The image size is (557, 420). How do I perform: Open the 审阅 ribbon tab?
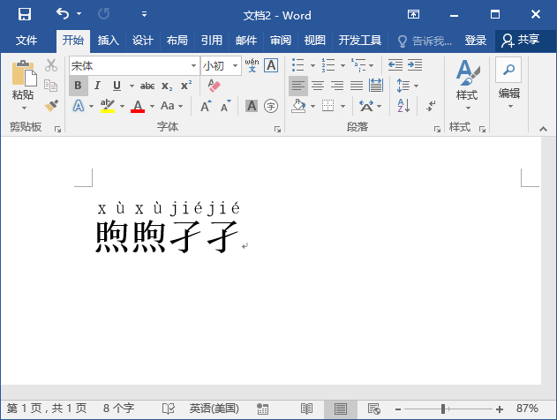click(281, 41)
